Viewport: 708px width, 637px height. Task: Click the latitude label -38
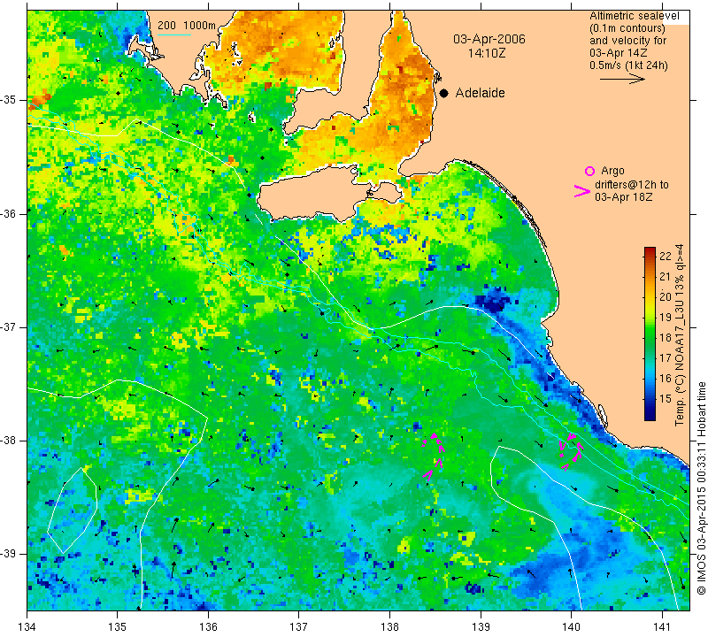pyautogui.click(x=8, y=440)
